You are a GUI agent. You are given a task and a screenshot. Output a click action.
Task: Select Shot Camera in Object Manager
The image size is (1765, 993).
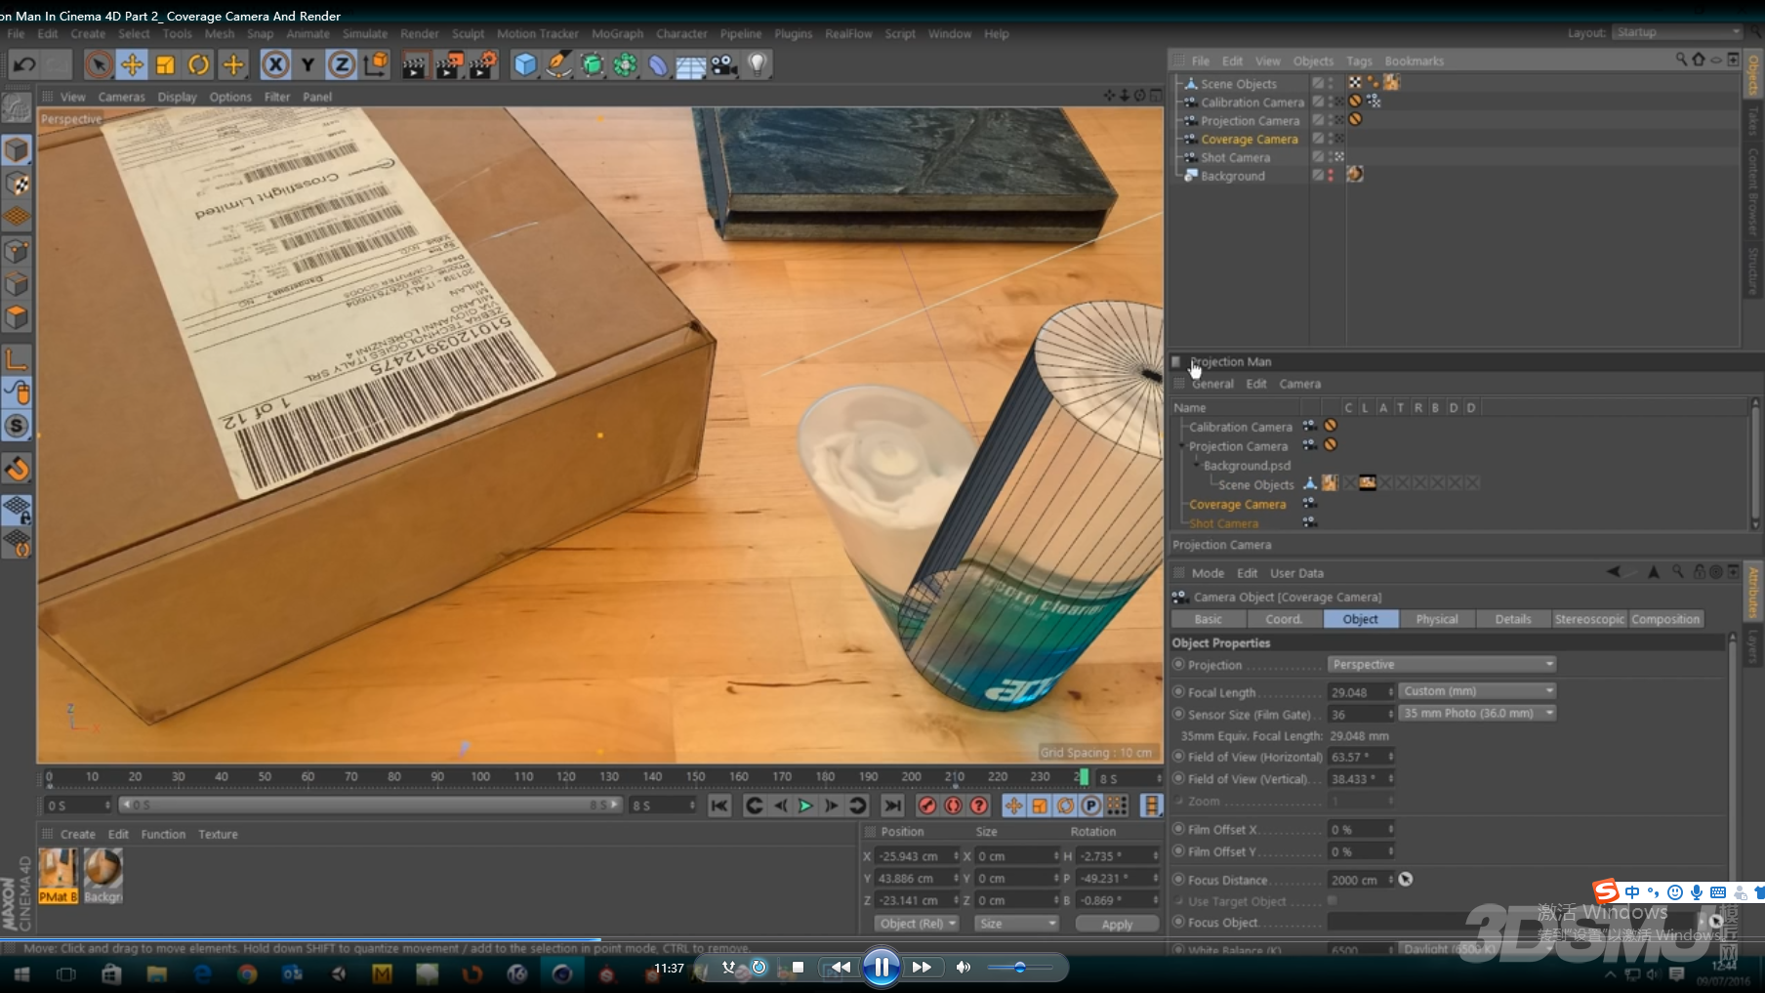coord(1235,157)
